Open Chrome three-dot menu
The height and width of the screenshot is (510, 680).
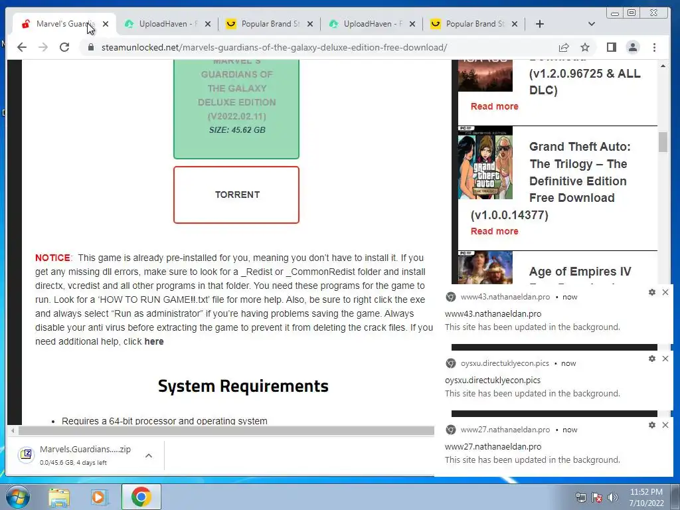point(654,47)
